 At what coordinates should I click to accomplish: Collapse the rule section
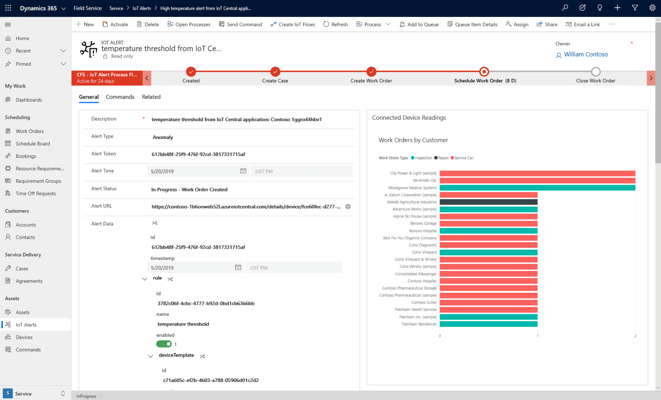(144, 279)
